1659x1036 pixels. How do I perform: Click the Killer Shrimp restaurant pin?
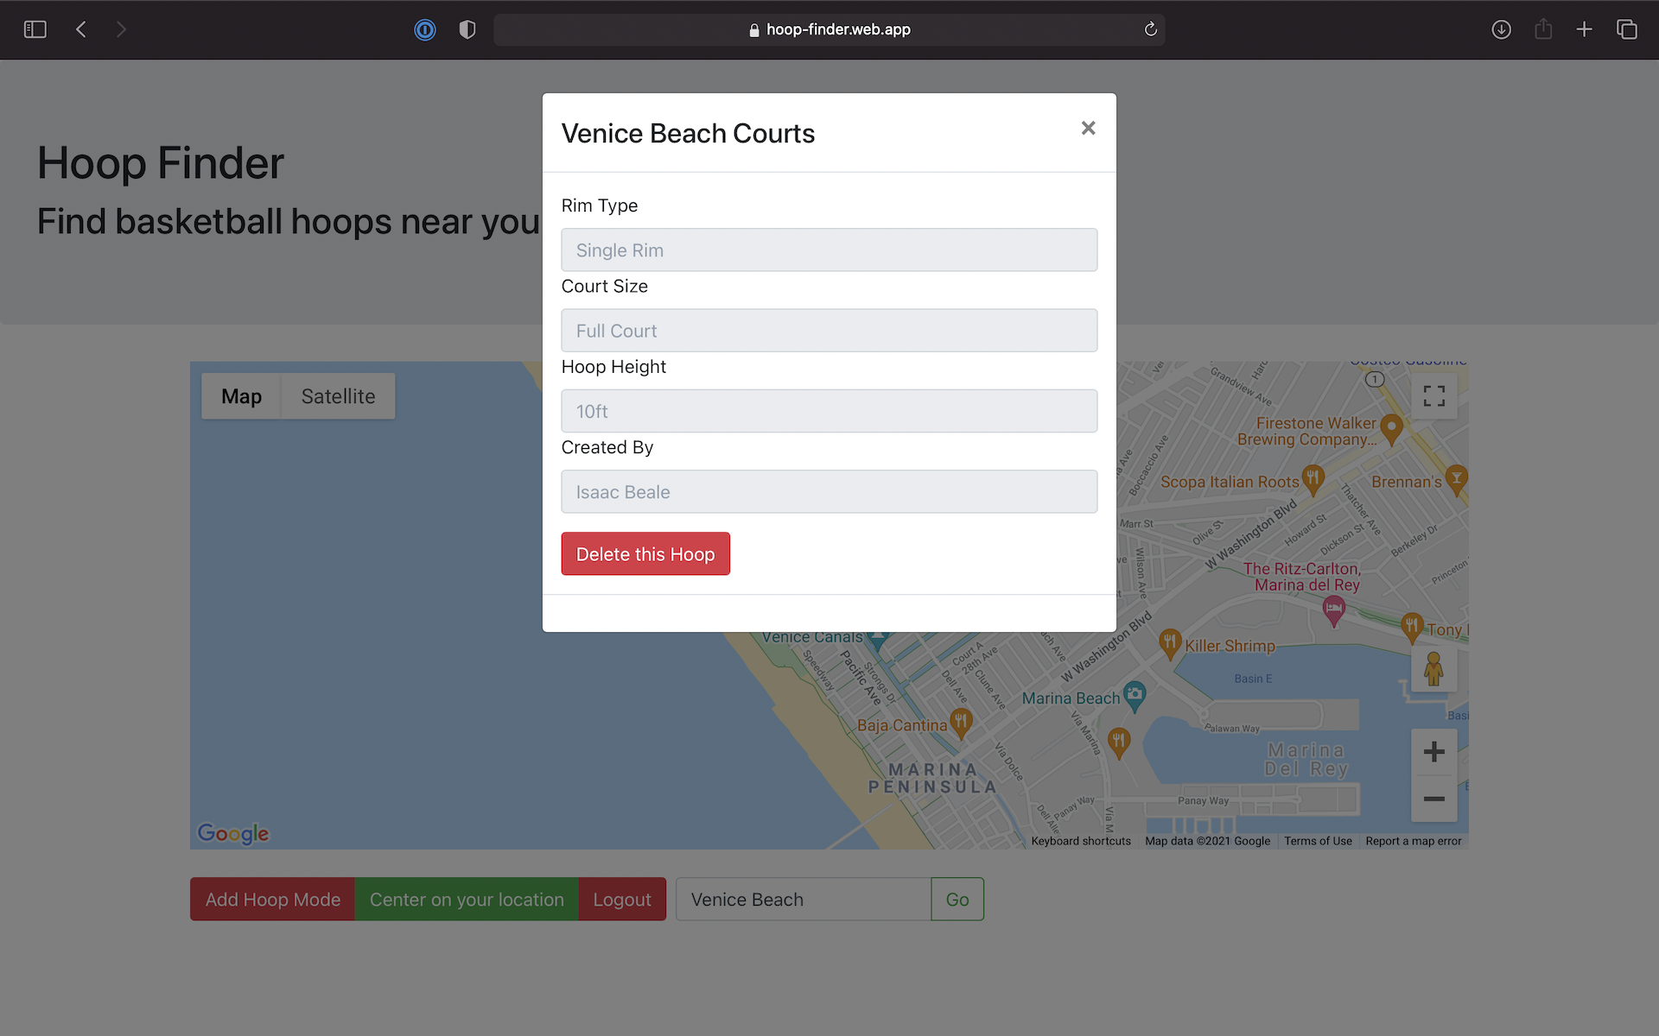coord(1171,642)
